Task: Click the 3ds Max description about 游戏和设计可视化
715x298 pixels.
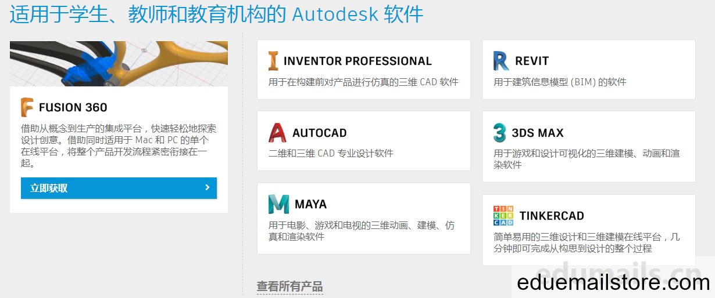Action: [x=587, y=159]
